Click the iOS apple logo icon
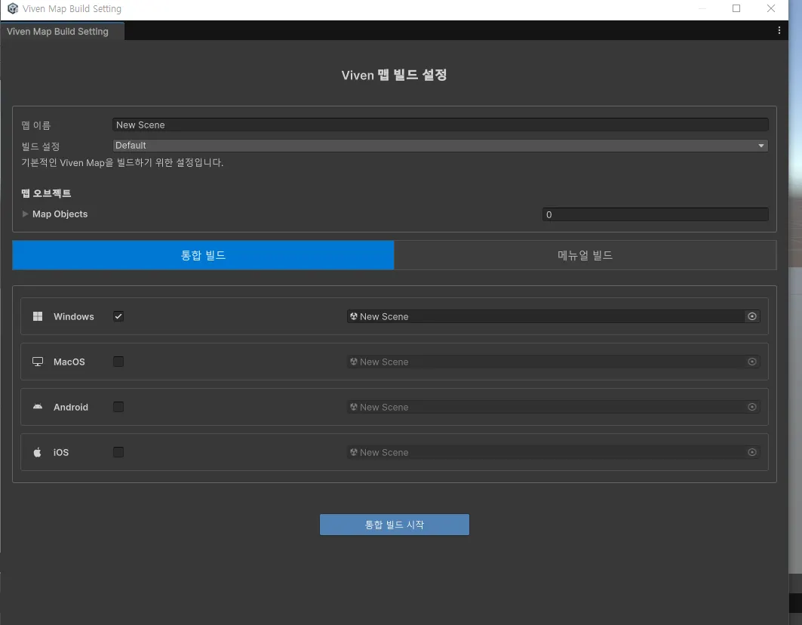The height and width of the screenshot is (625, 802). tap(37, 452)
